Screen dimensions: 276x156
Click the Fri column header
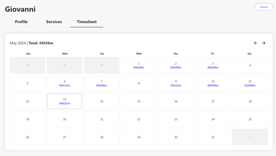point(213,53)
